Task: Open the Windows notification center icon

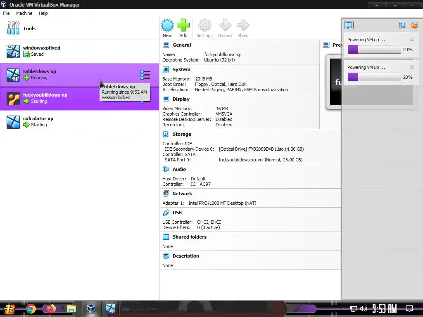Action: pyautogui.click(x=409, y=309)
